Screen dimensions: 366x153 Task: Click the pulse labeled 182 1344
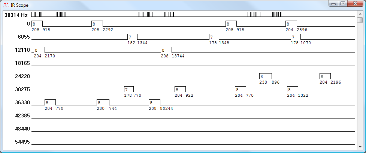(132, 37)
